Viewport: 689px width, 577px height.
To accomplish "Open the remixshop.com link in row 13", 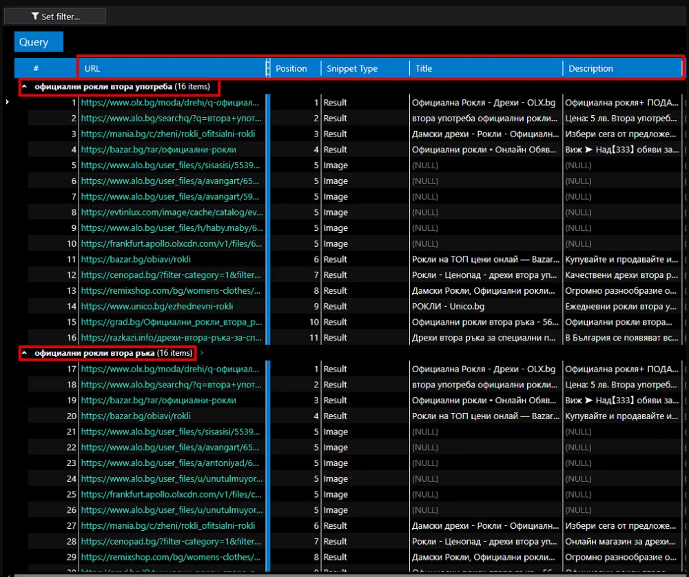I will (171, 291).
